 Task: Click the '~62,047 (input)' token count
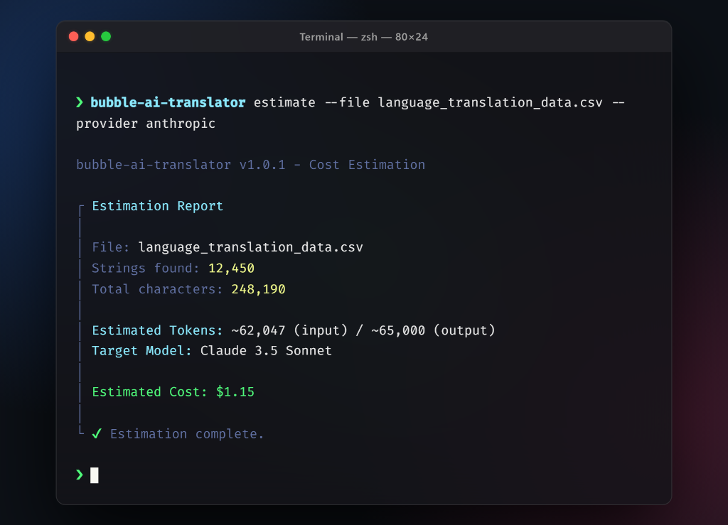[289, 330]
